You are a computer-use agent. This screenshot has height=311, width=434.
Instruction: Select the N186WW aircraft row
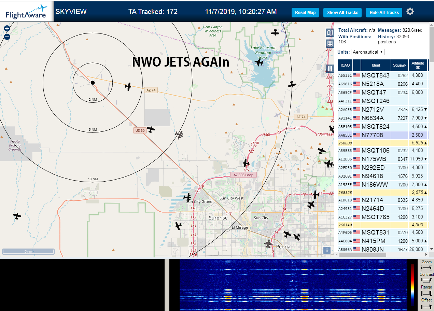click(383, 184)
